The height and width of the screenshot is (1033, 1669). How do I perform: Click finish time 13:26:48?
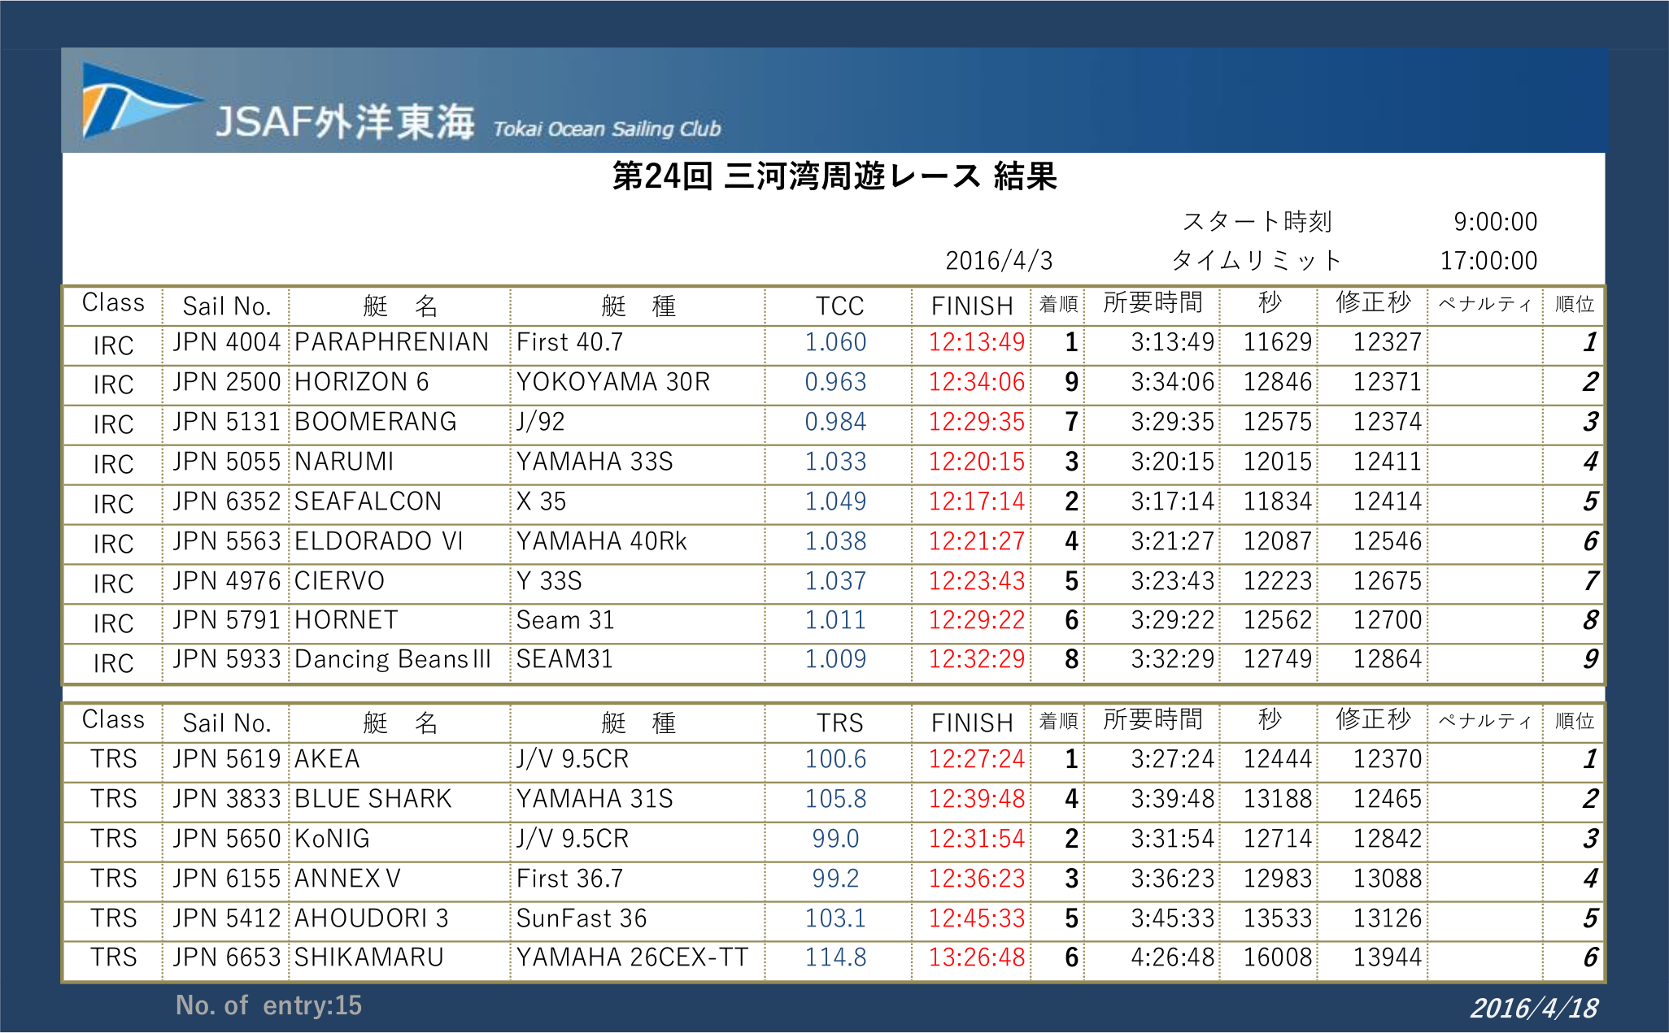click(977, 957)
